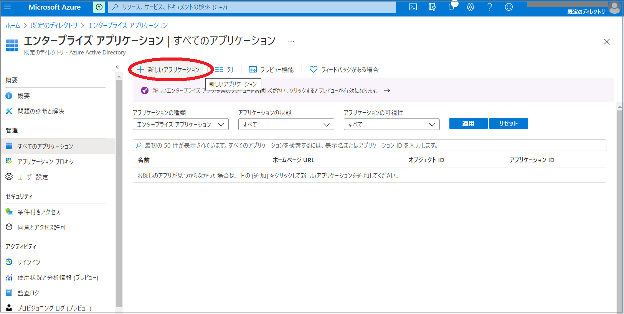This screenshot has height=314, width=624.
Task: Open the feedback smiley icon
Action: (509, 7)
